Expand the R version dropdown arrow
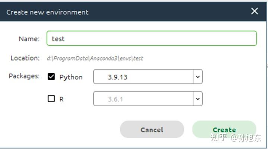This screenshot has height=149, width=268. pos(198,99)
